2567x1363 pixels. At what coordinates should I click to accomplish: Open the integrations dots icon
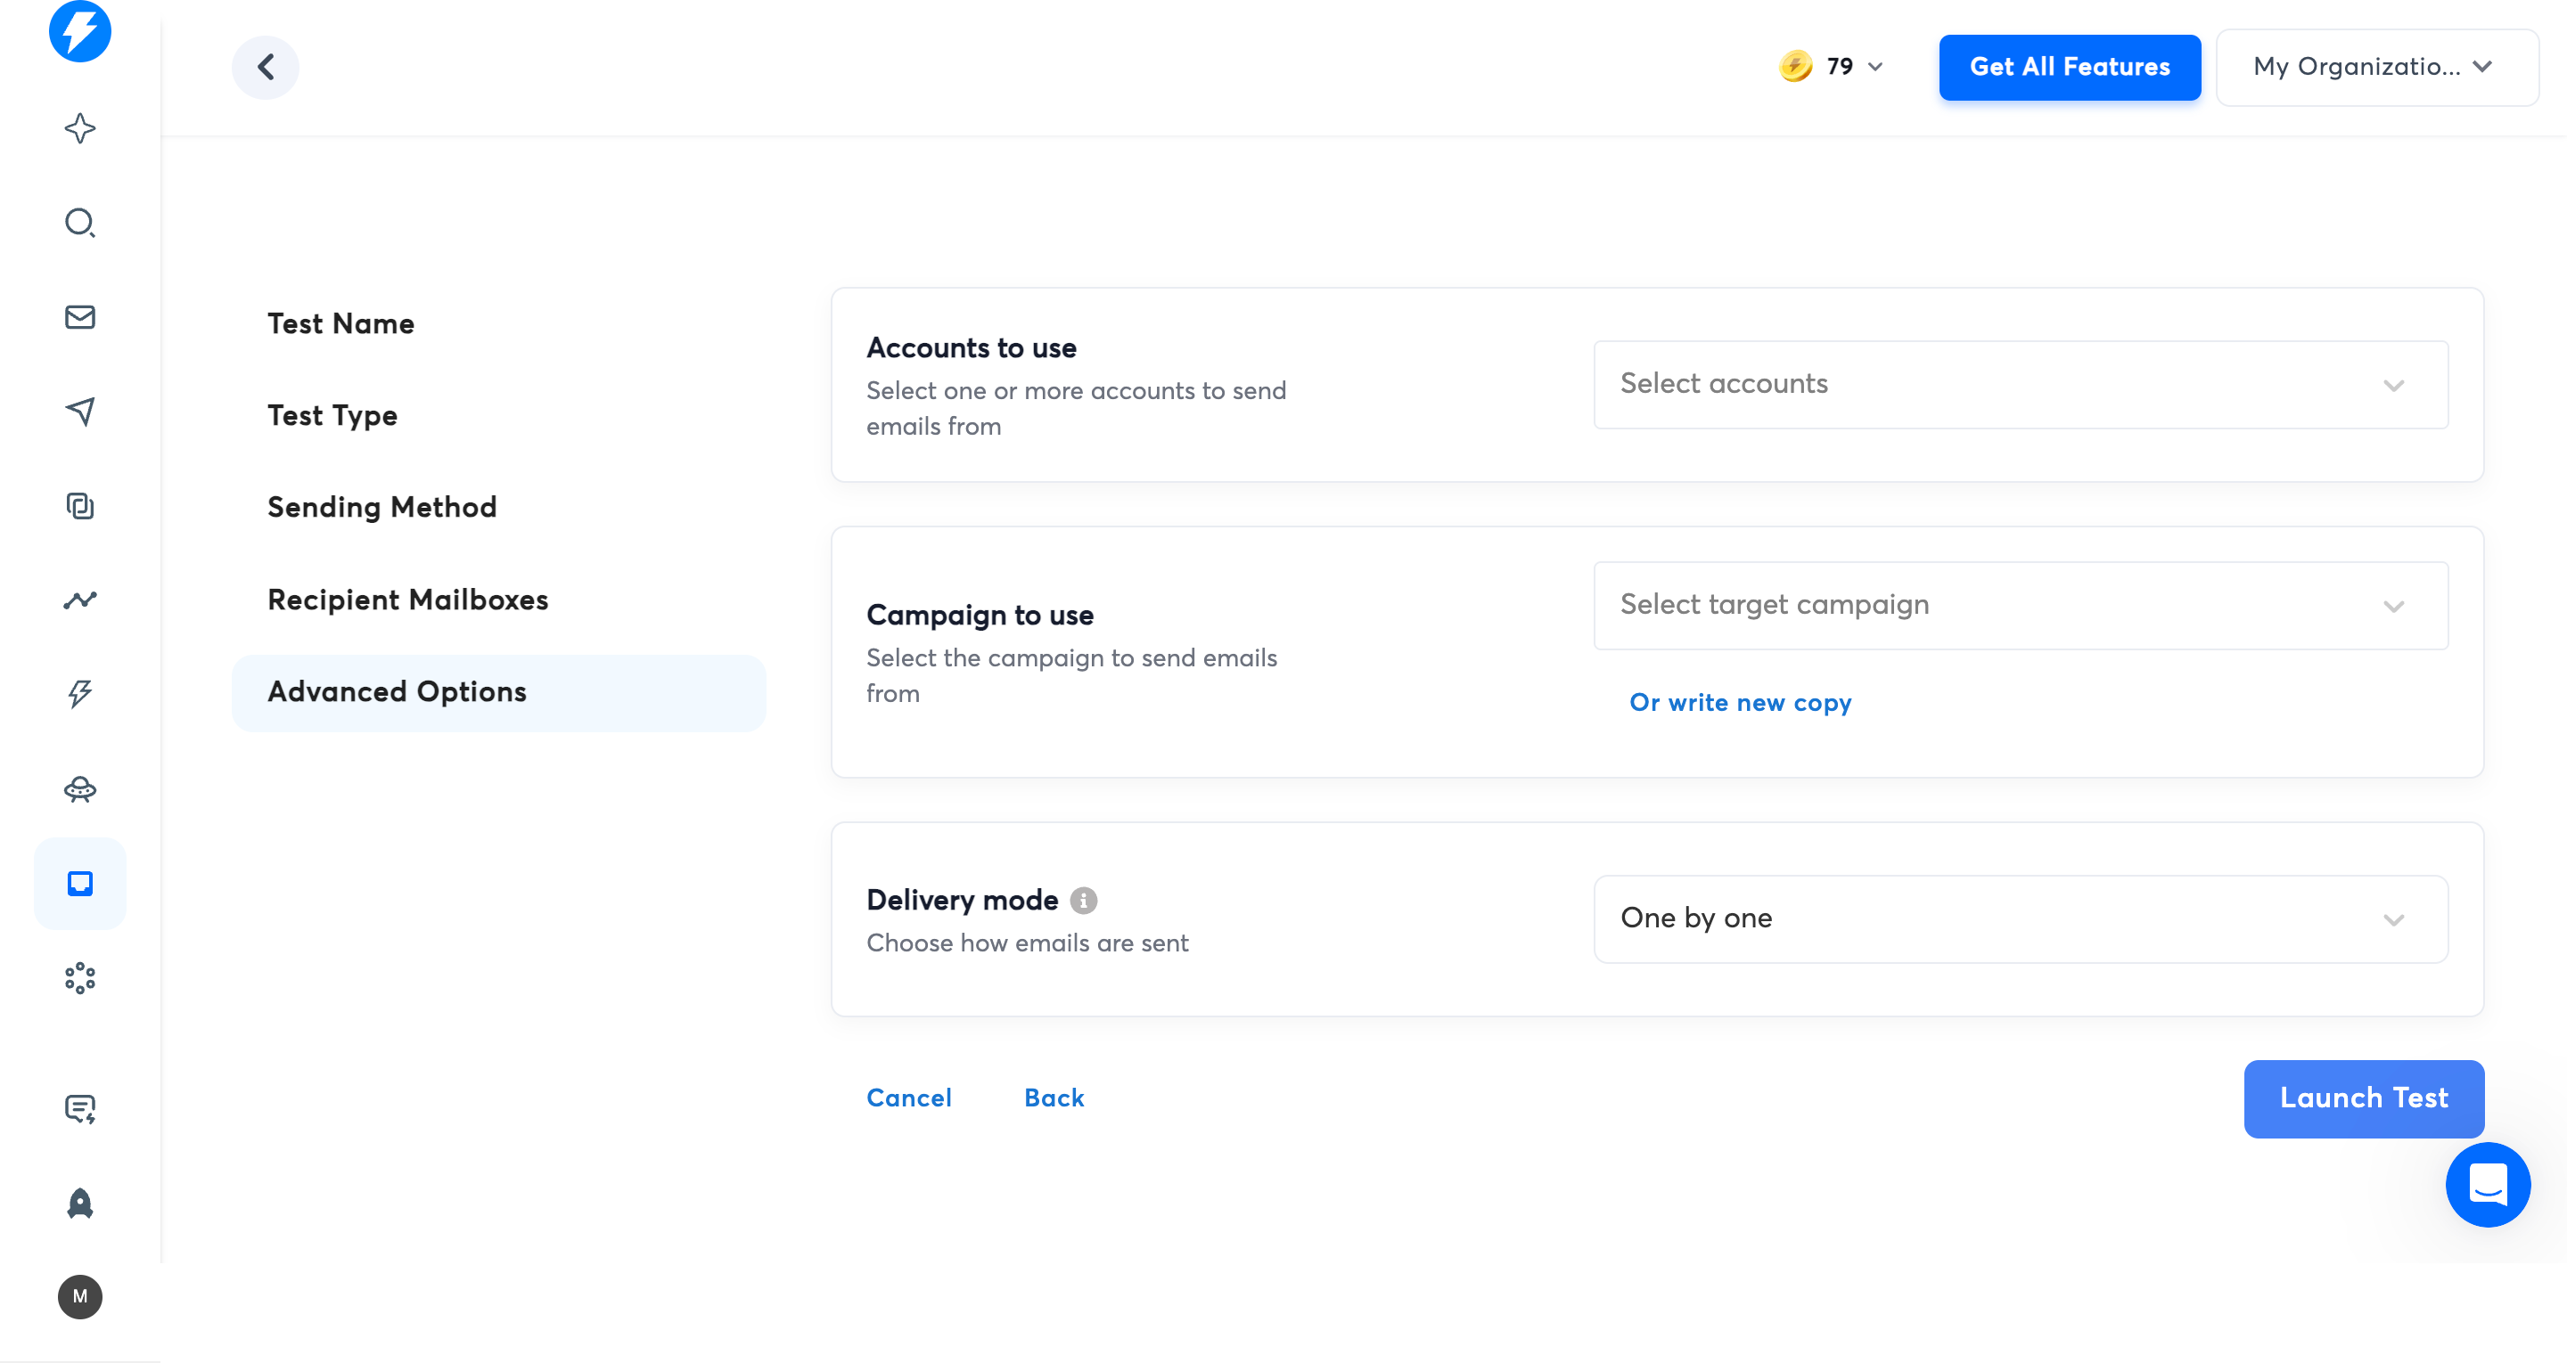79,977
